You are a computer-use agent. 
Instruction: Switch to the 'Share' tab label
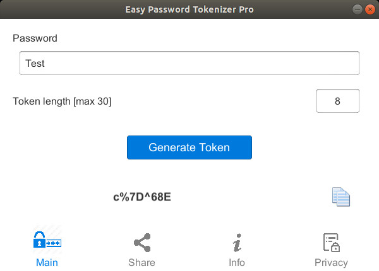coord(141,262)
